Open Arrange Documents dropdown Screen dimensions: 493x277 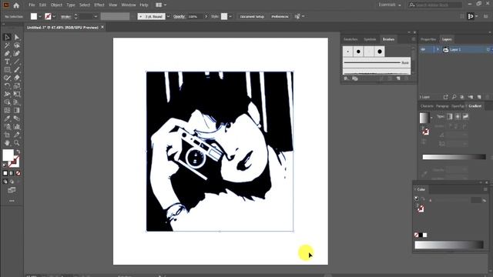click(161, 5)
